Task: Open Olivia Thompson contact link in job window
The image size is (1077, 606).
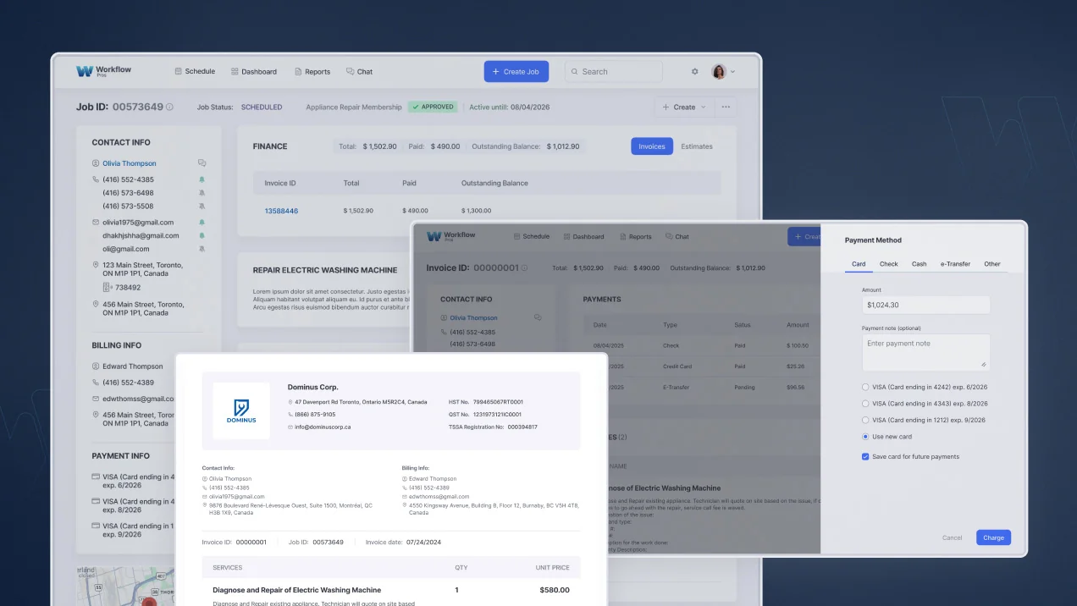Action: (130, 163)
